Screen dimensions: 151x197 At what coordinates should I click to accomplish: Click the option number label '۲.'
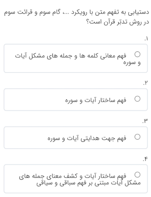pos(146,83)
